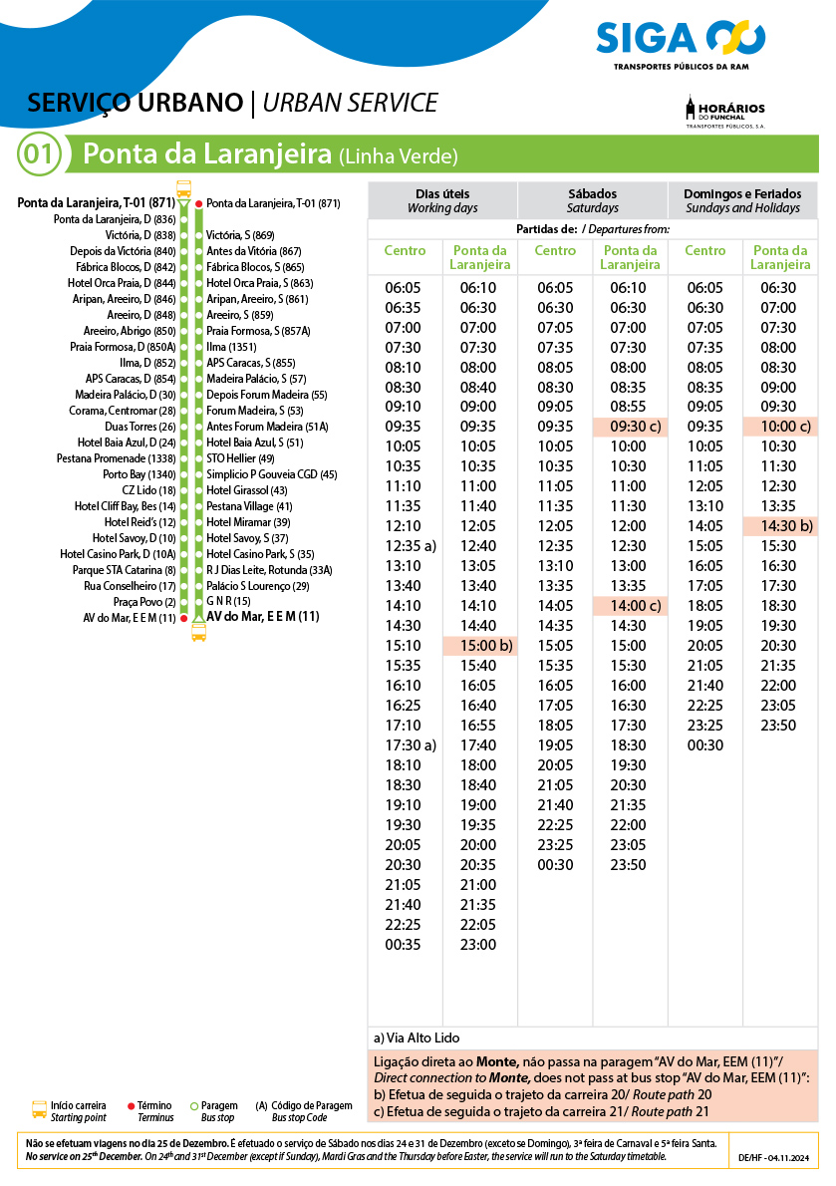This screenshot has width=836, height=1186.
Task: Click the SIGA logo at top right
Action: [x=681, y=42]
